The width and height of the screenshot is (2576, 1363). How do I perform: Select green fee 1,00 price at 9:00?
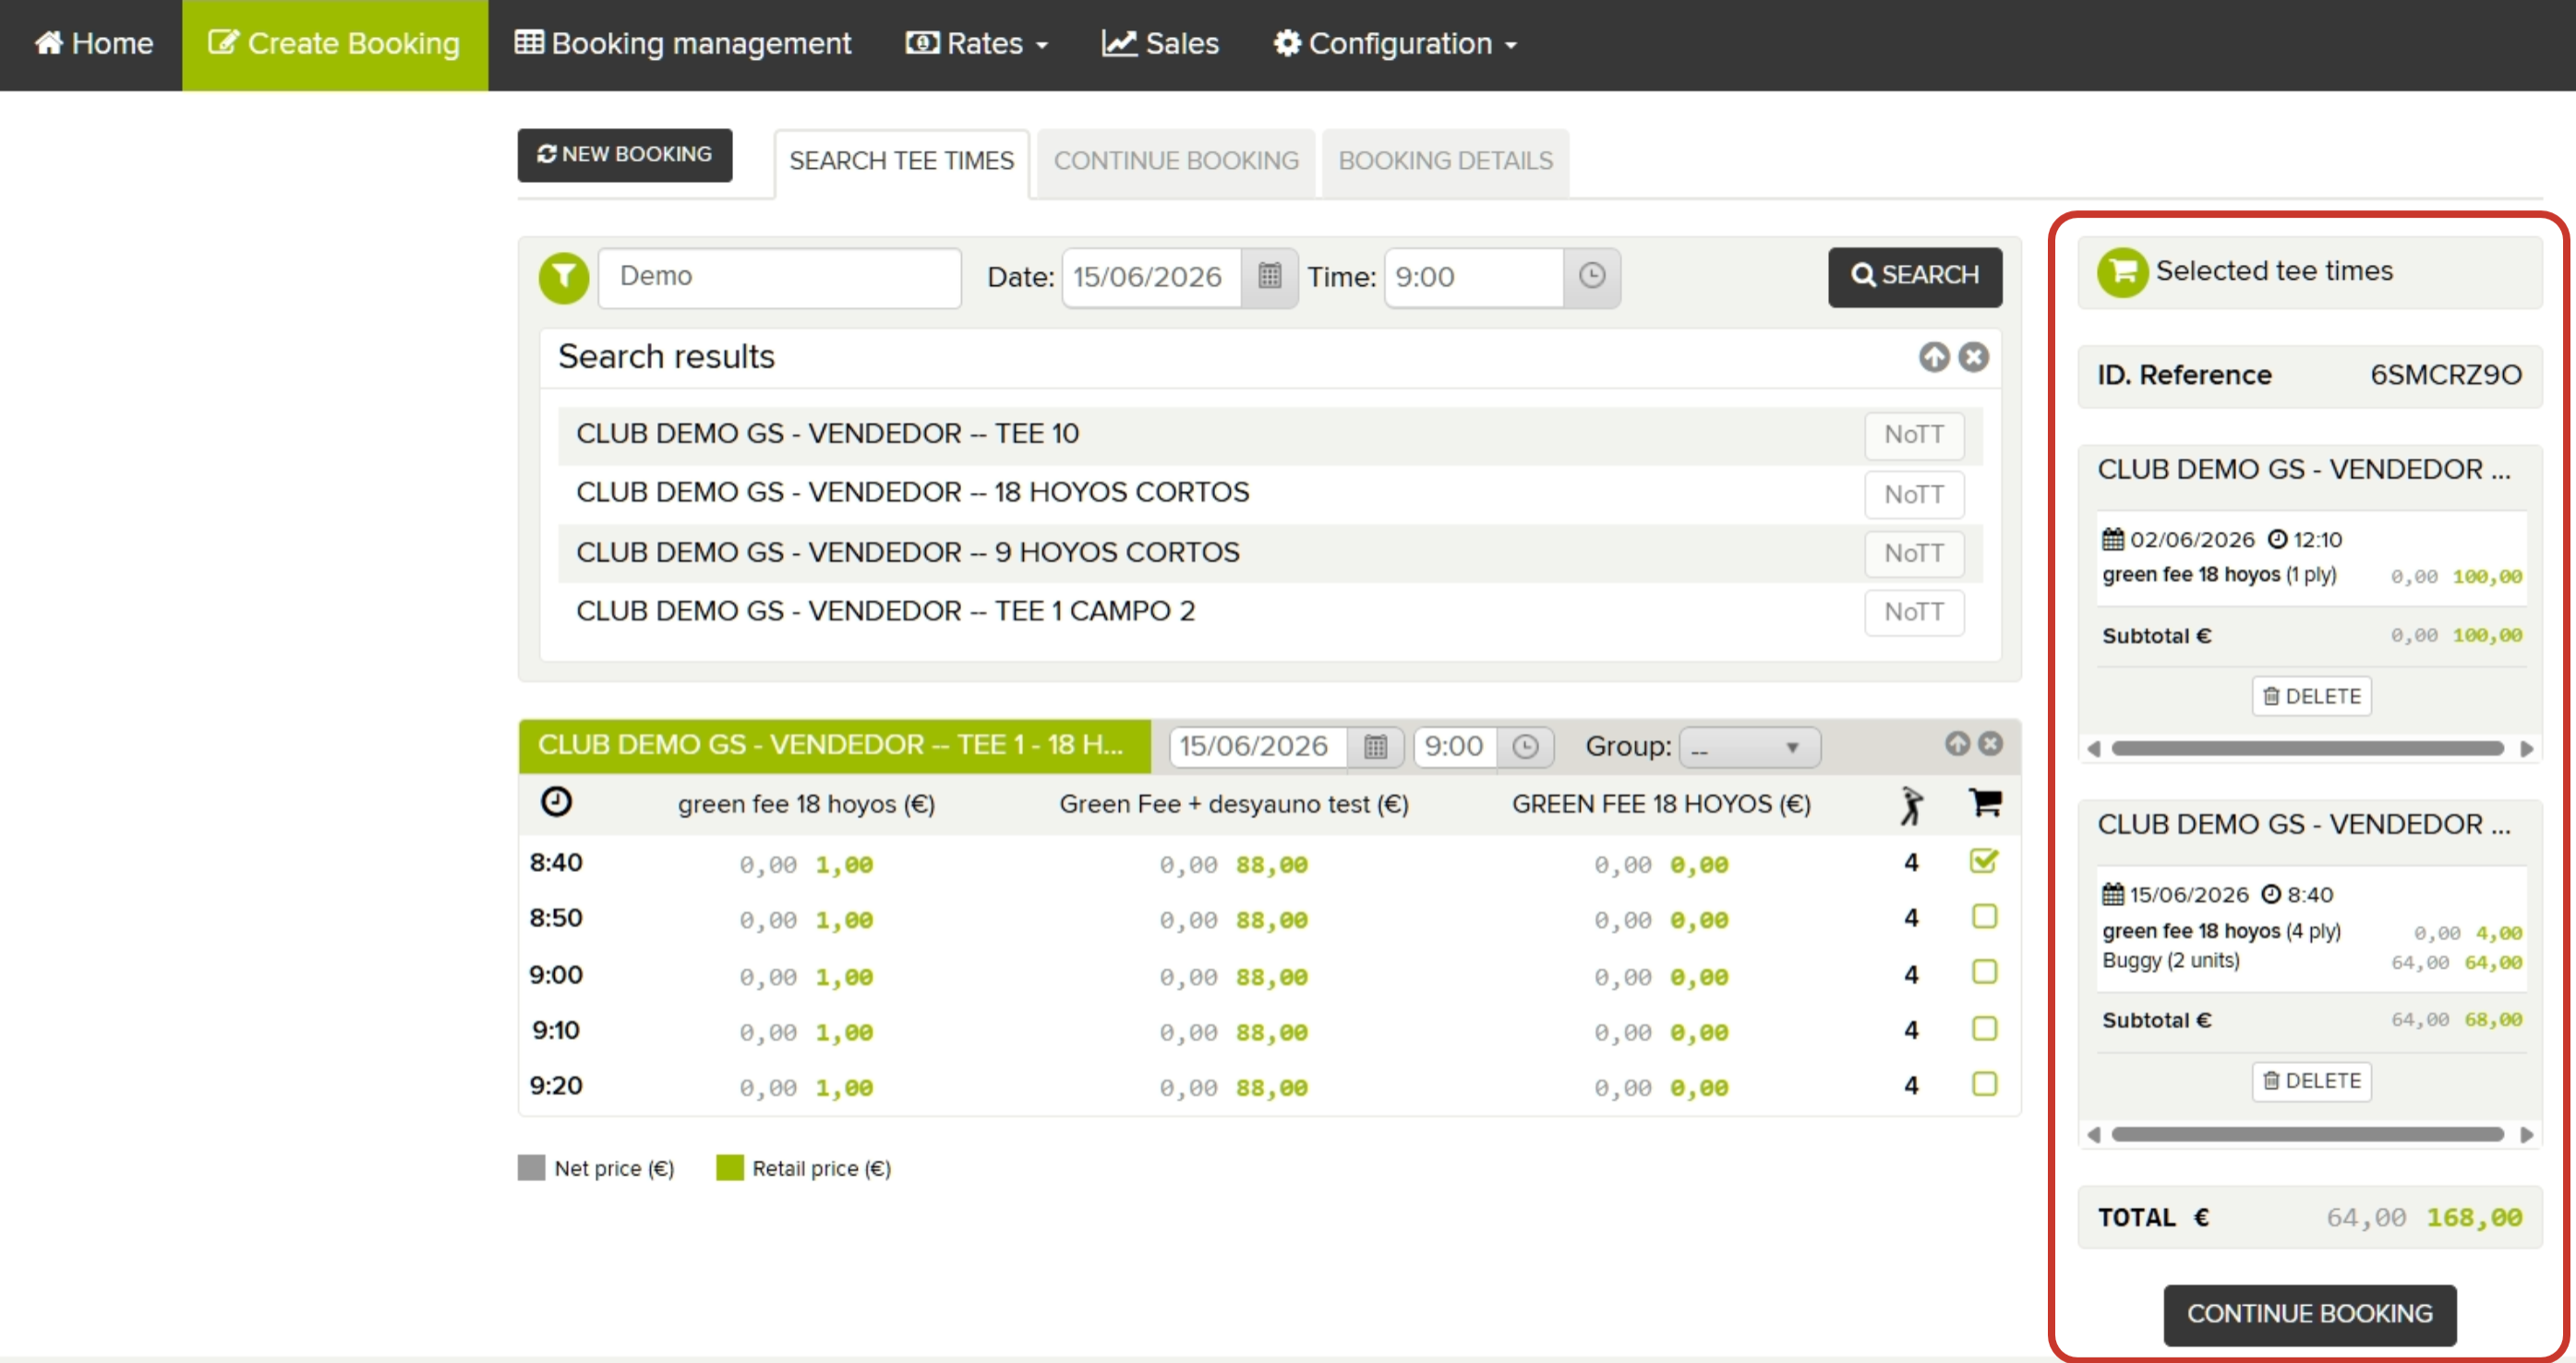point(844,976)
